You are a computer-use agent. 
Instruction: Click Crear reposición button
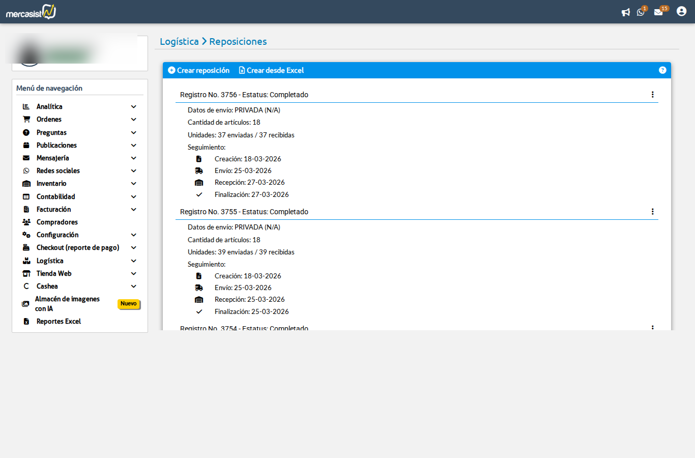[x=199, y=70]
